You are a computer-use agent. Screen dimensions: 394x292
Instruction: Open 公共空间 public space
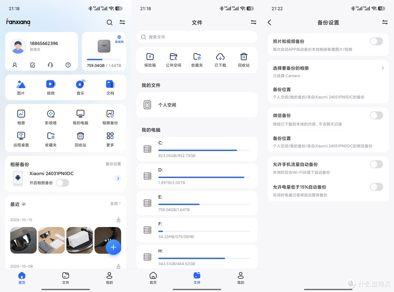pos(173,60)
